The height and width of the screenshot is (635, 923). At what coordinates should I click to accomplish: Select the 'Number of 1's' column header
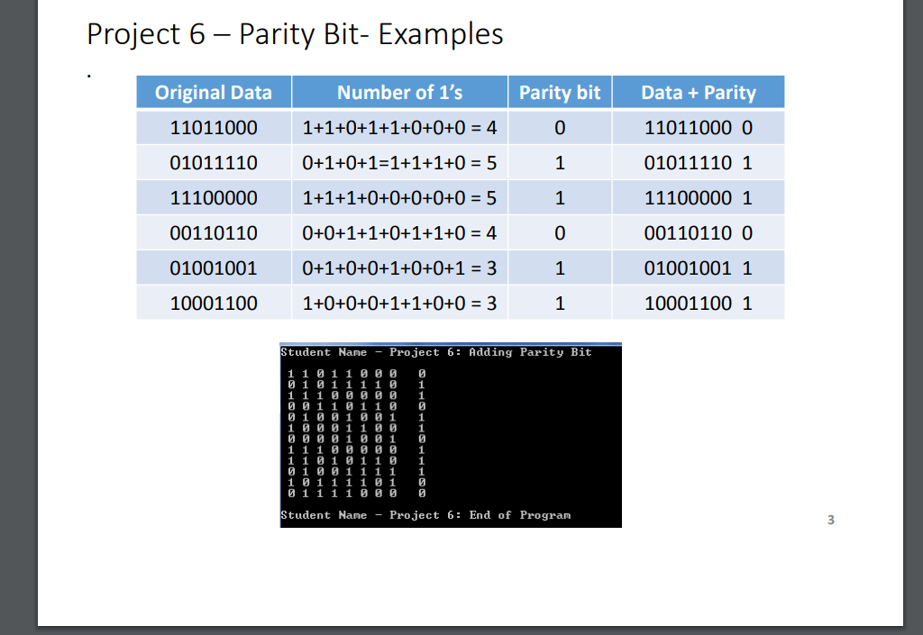[x=399, y=92]
